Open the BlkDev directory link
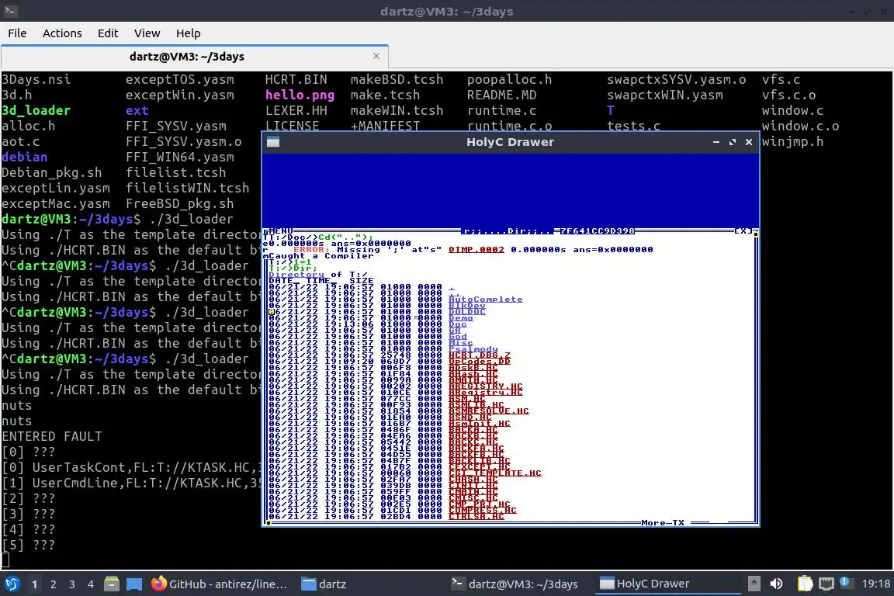 pyautogui.click(x=467, y=306)
